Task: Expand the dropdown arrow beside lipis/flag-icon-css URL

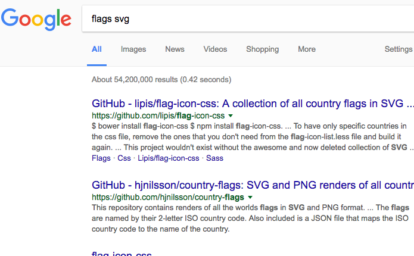Action: (x=231, y=115)
